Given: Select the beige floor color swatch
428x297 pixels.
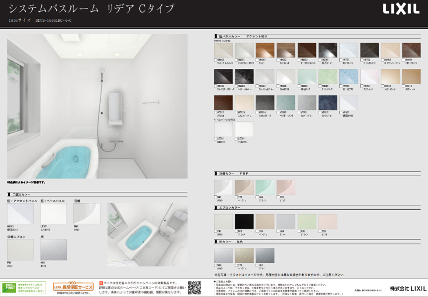Looking at the screenshot, I should (244, 255).
